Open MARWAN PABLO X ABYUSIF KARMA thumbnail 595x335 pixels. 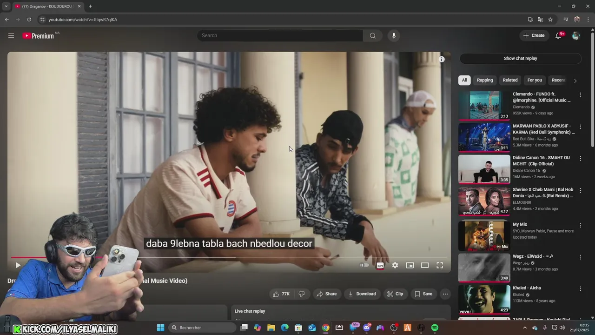(484, 137)
